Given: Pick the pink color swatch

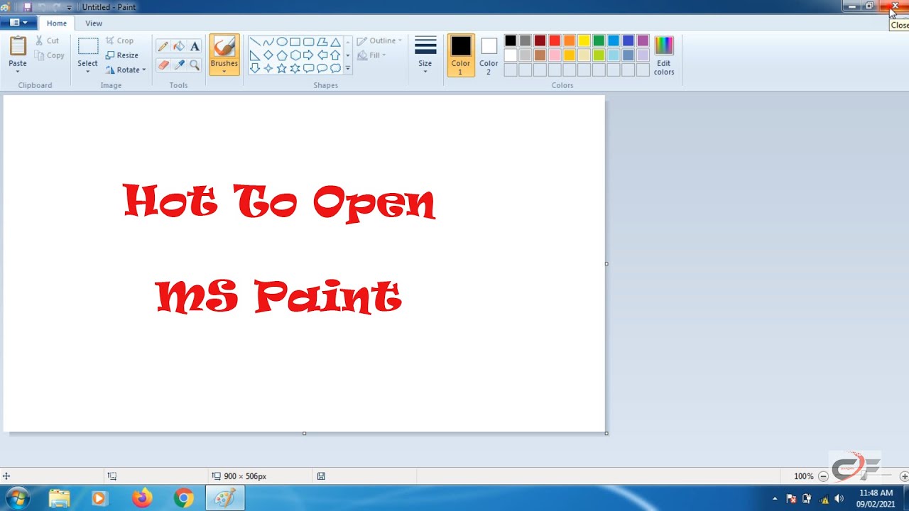Looking at the screenshot, I should coord(555,55).
